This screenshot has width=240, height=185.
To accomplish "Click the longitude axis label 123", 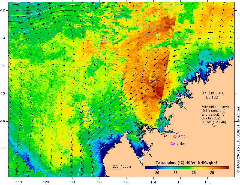I will (x=127, y=182).
